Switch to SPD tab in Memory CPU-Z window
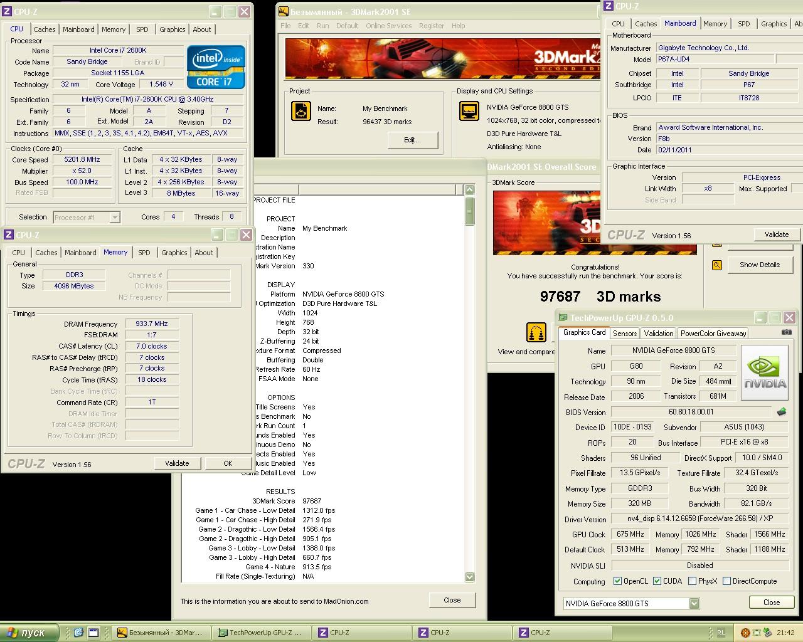This screenshot has width=803, height=642. click(x=144, y=253)
